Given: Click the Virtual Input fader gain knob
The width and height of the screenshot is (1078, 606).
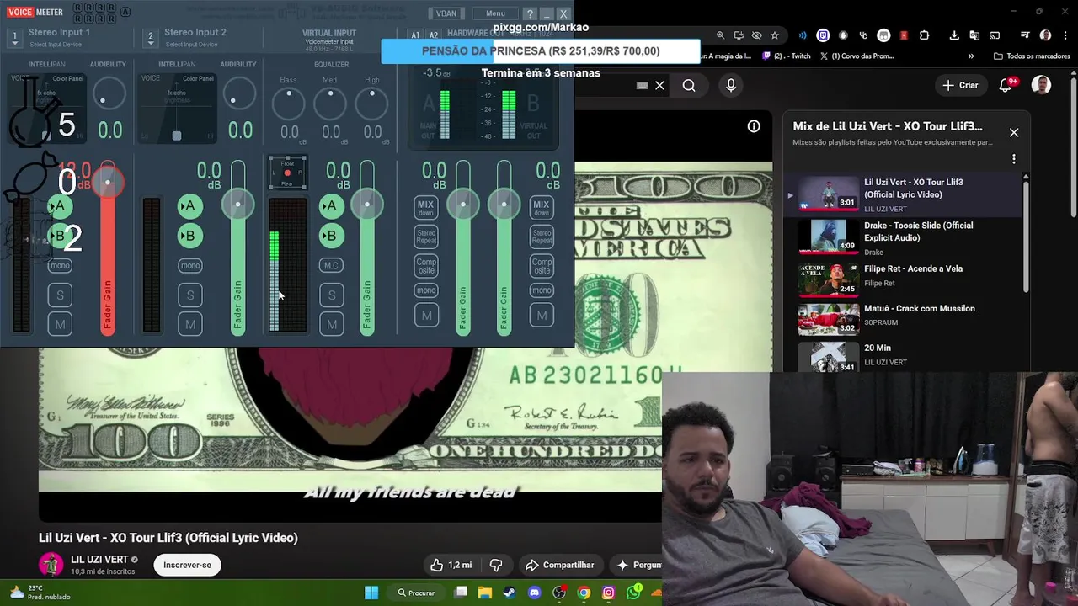Looking at the screenshot, I should (x=366, y=205).
